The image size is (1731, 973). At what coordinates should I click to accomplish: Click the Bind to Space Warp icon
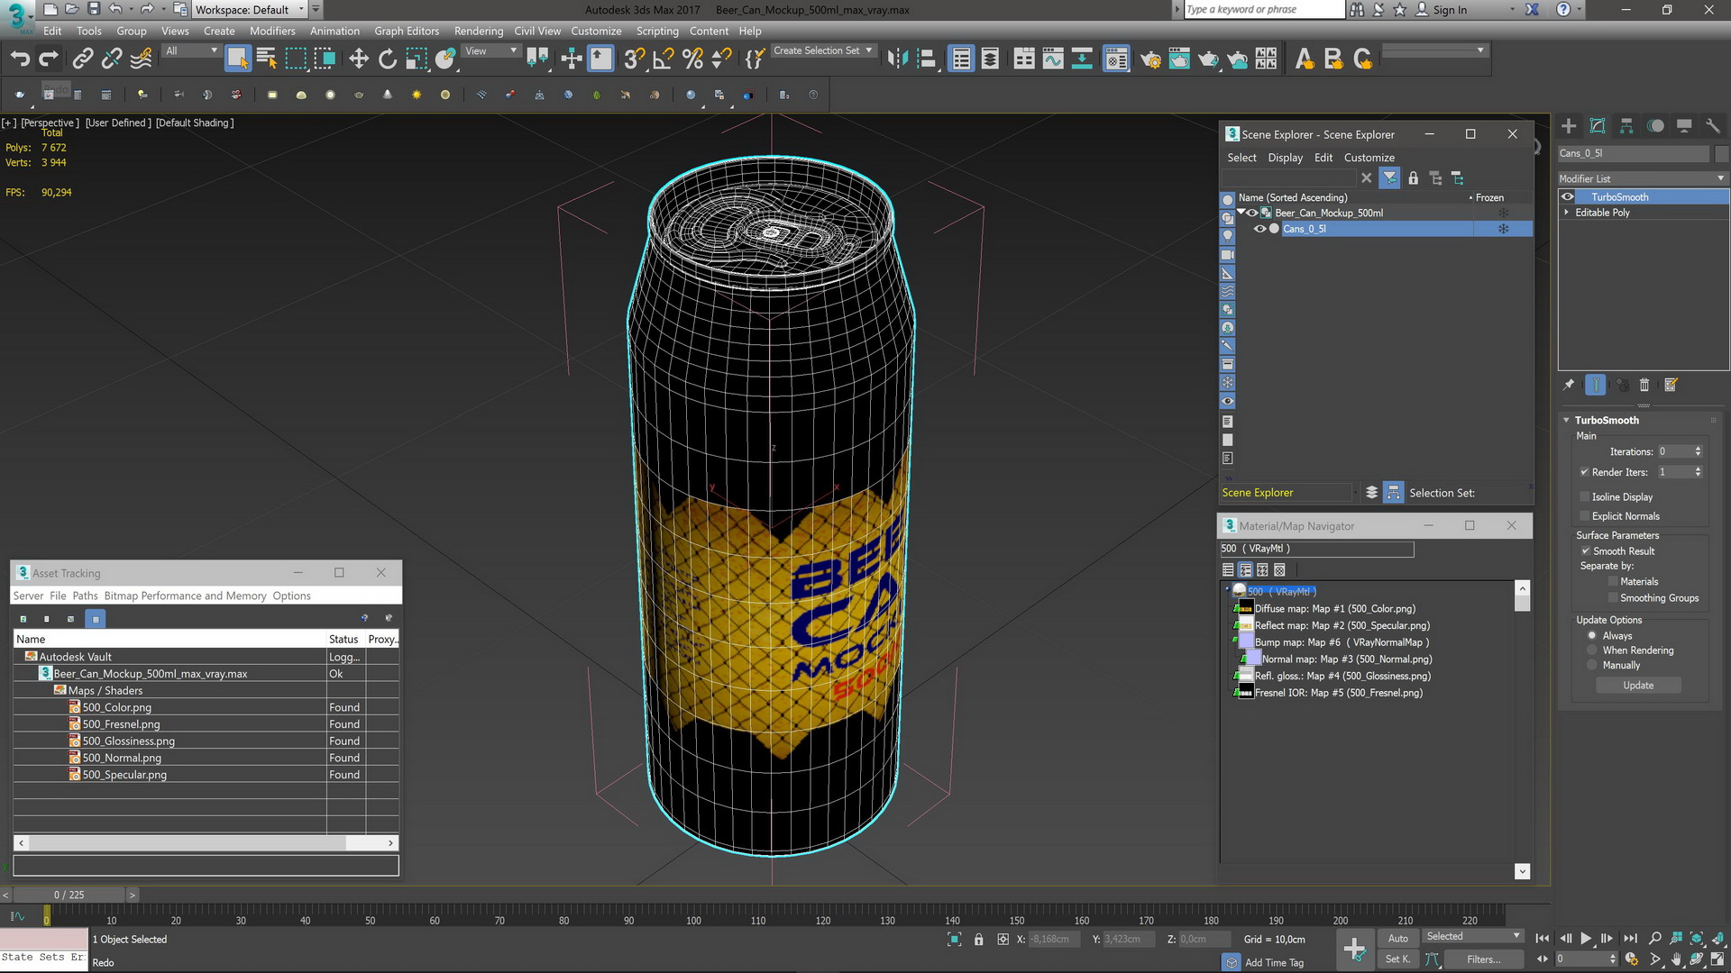tap(142, 59)
